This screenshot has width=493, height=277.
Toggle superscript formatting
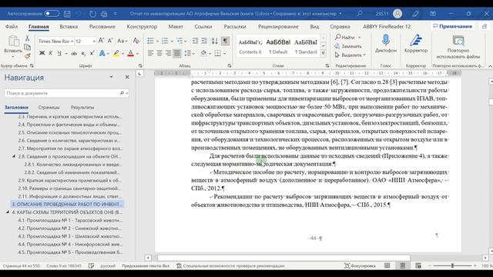pos(92,53)
